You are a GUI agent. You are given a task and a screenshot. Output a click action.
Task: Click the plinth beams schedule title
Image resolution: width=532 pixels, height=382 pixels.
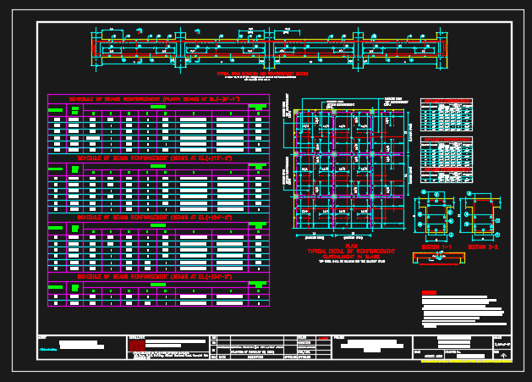point(158,99)
